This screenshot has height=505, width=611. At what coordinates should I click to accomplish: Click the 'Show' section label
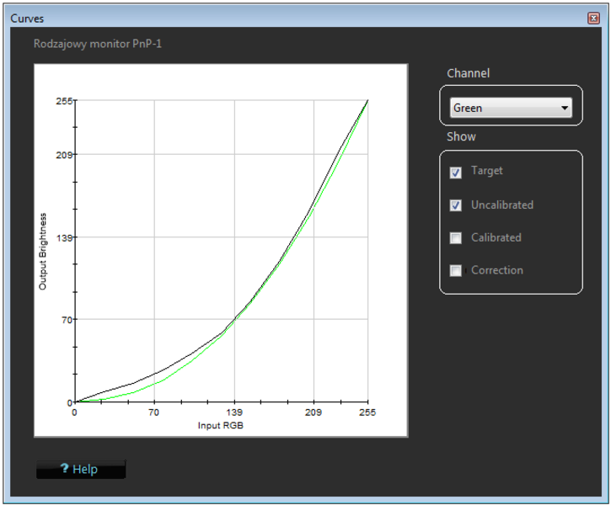click(461, 136)
